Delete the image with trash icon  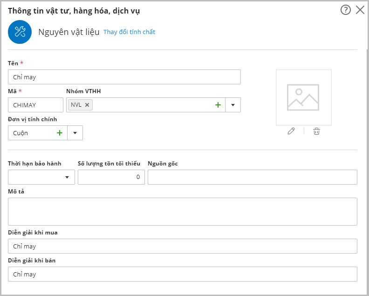click(x=316, y=131)
